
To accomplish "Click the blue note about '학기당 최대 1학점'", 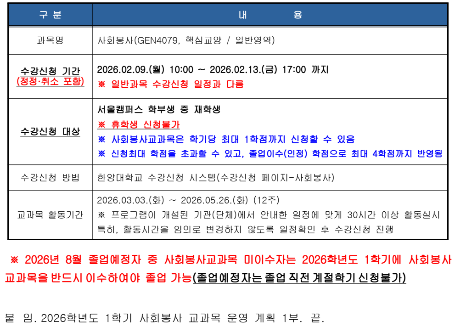I will 226,139.
